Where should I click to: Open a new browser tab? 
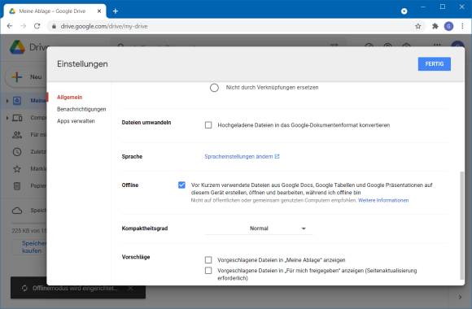tap(116, 11)
